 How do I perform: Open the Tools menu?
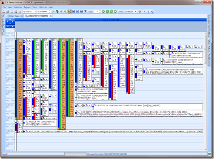35,7
